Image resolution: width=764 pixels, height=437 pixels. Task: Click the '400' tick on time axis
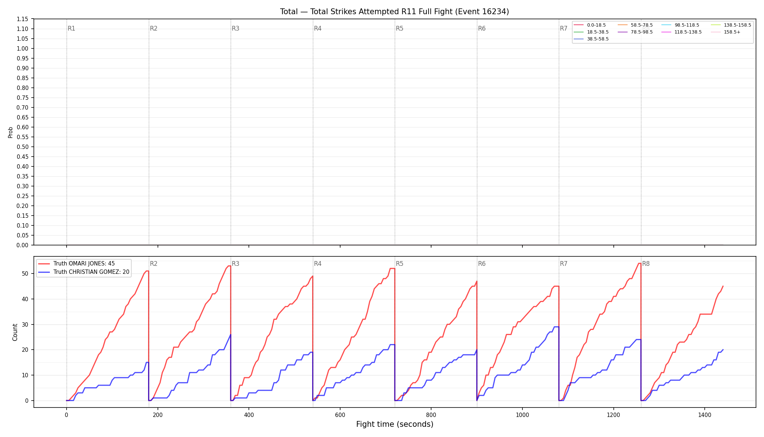(249, 415)
